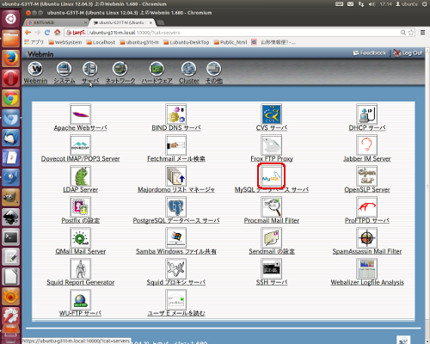
Task: Reload the page with the refresh button
Action: click(47, 33)
